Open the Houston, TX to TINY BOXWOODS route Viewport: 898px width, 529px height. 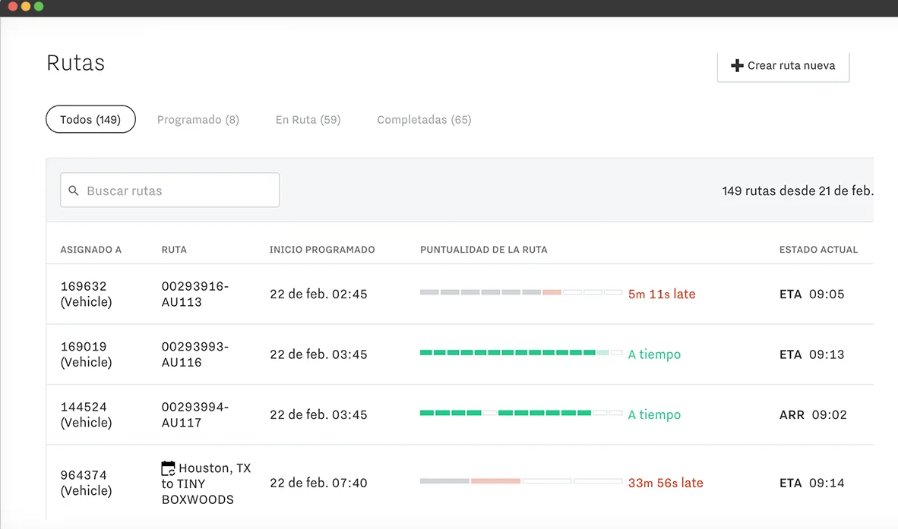pyautogui.click(x=206, y=483)
